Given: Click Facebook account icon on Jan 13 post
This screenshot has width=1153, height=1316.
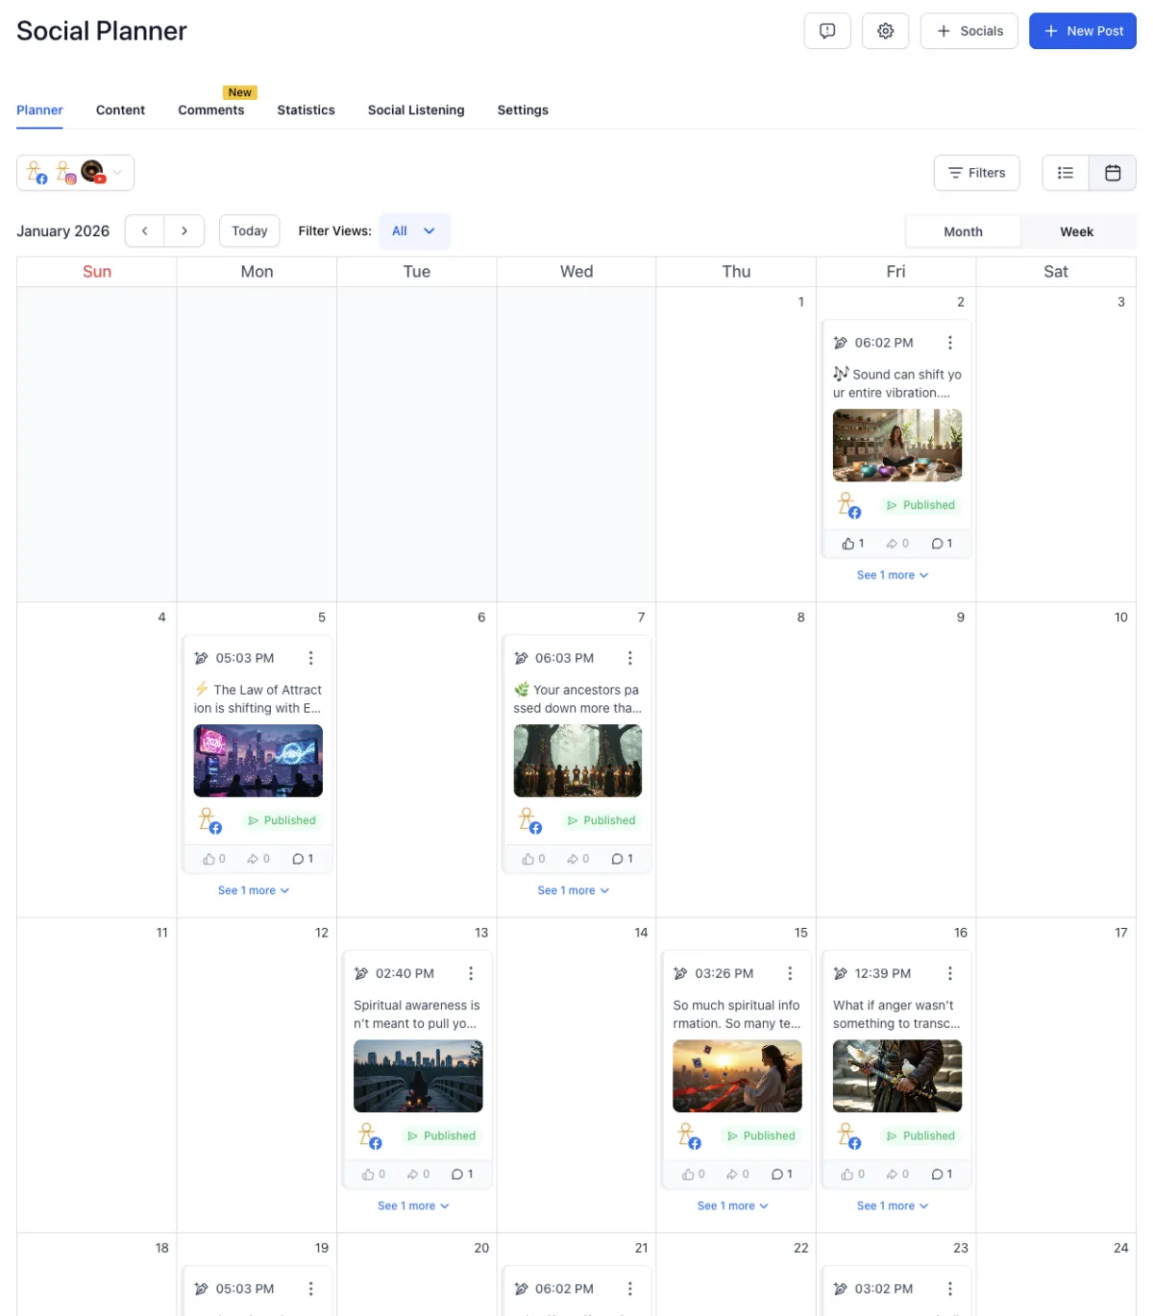Looking at the screenshot, I should (370, 1135).
